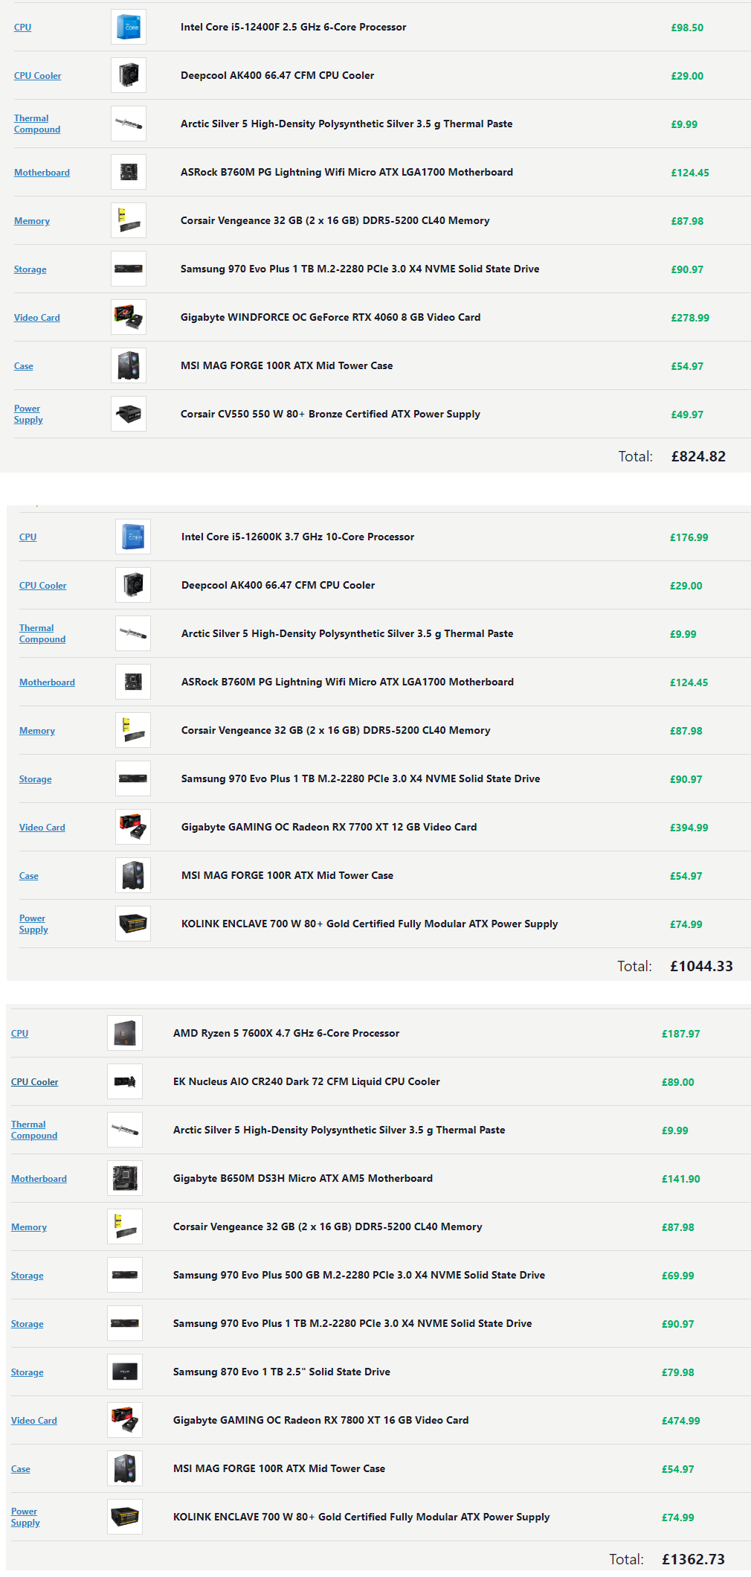Select the Gigabyte GAMING OC RX 7800 XT name

[320, 1421]
